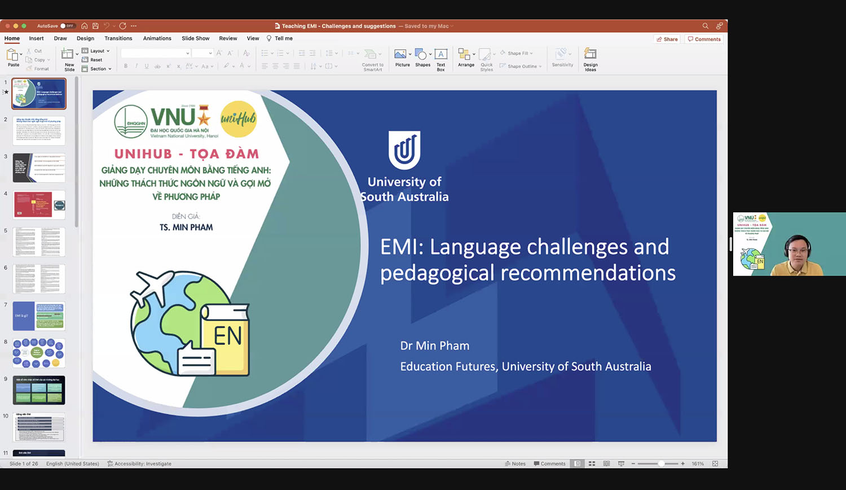Toggle Bold formatting
This screenshot has height=490, width=846.
coord(126,66)
